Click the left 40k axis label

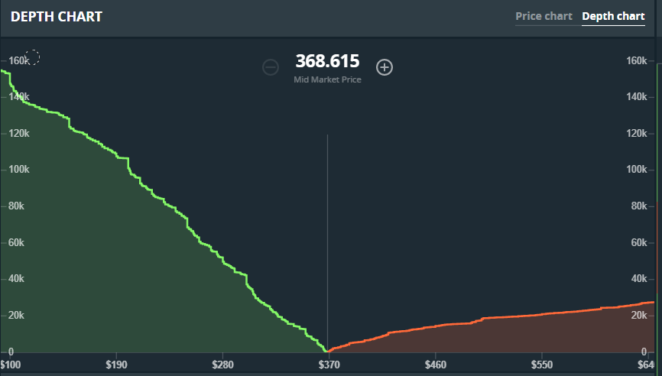[16, 279]
